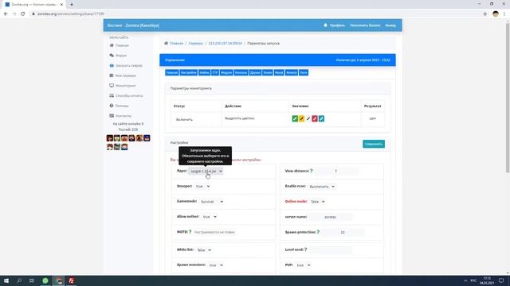
Task: Click the notification bell icon in header
Action: point(325,25)
